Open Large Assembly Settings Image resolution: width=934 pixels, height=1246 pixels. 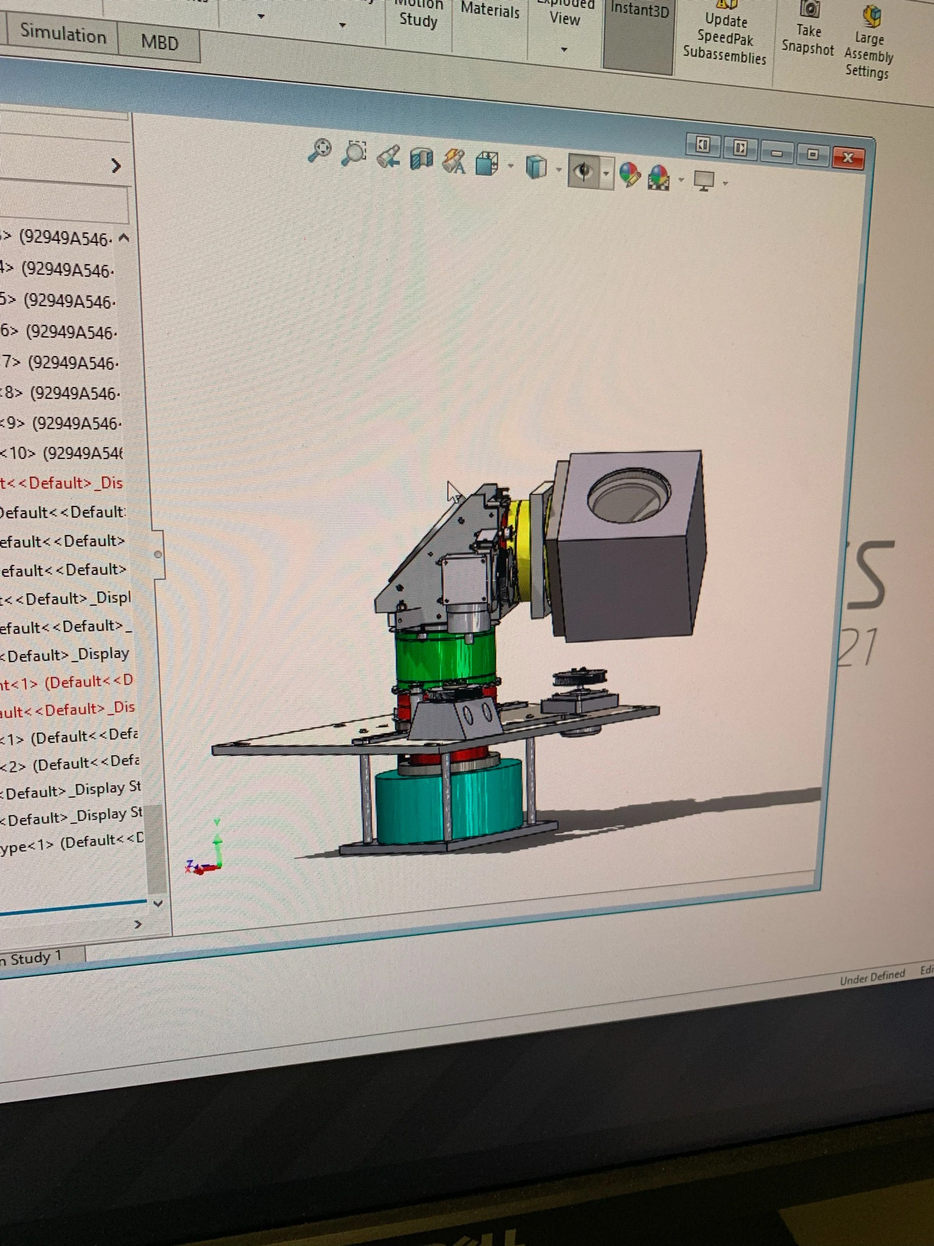click(868, 43)
